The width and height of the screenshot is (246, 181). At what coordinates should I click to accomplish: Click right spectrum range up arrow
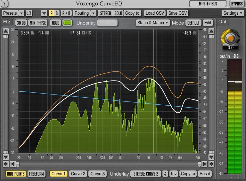[211, 31]
